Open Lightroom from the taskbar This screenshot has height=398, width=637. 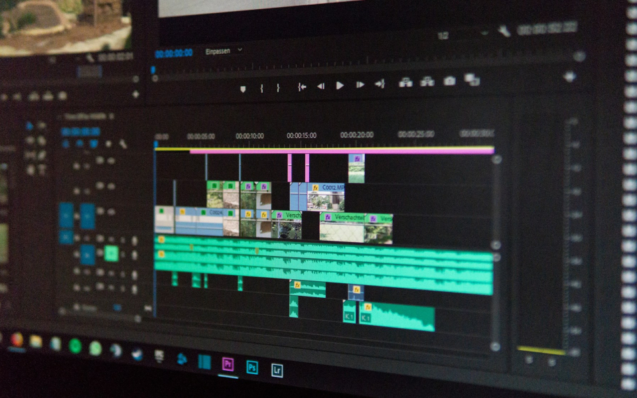pos(277,369)
